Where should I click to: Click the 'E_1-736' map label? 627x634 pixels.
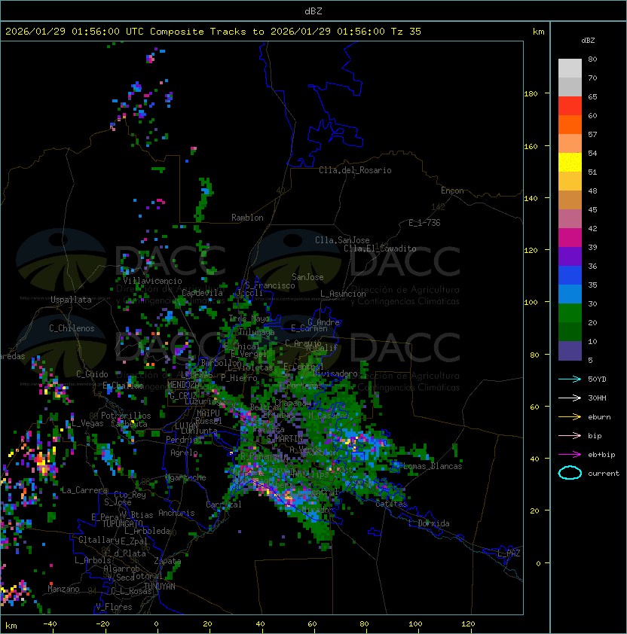point(424,223)
